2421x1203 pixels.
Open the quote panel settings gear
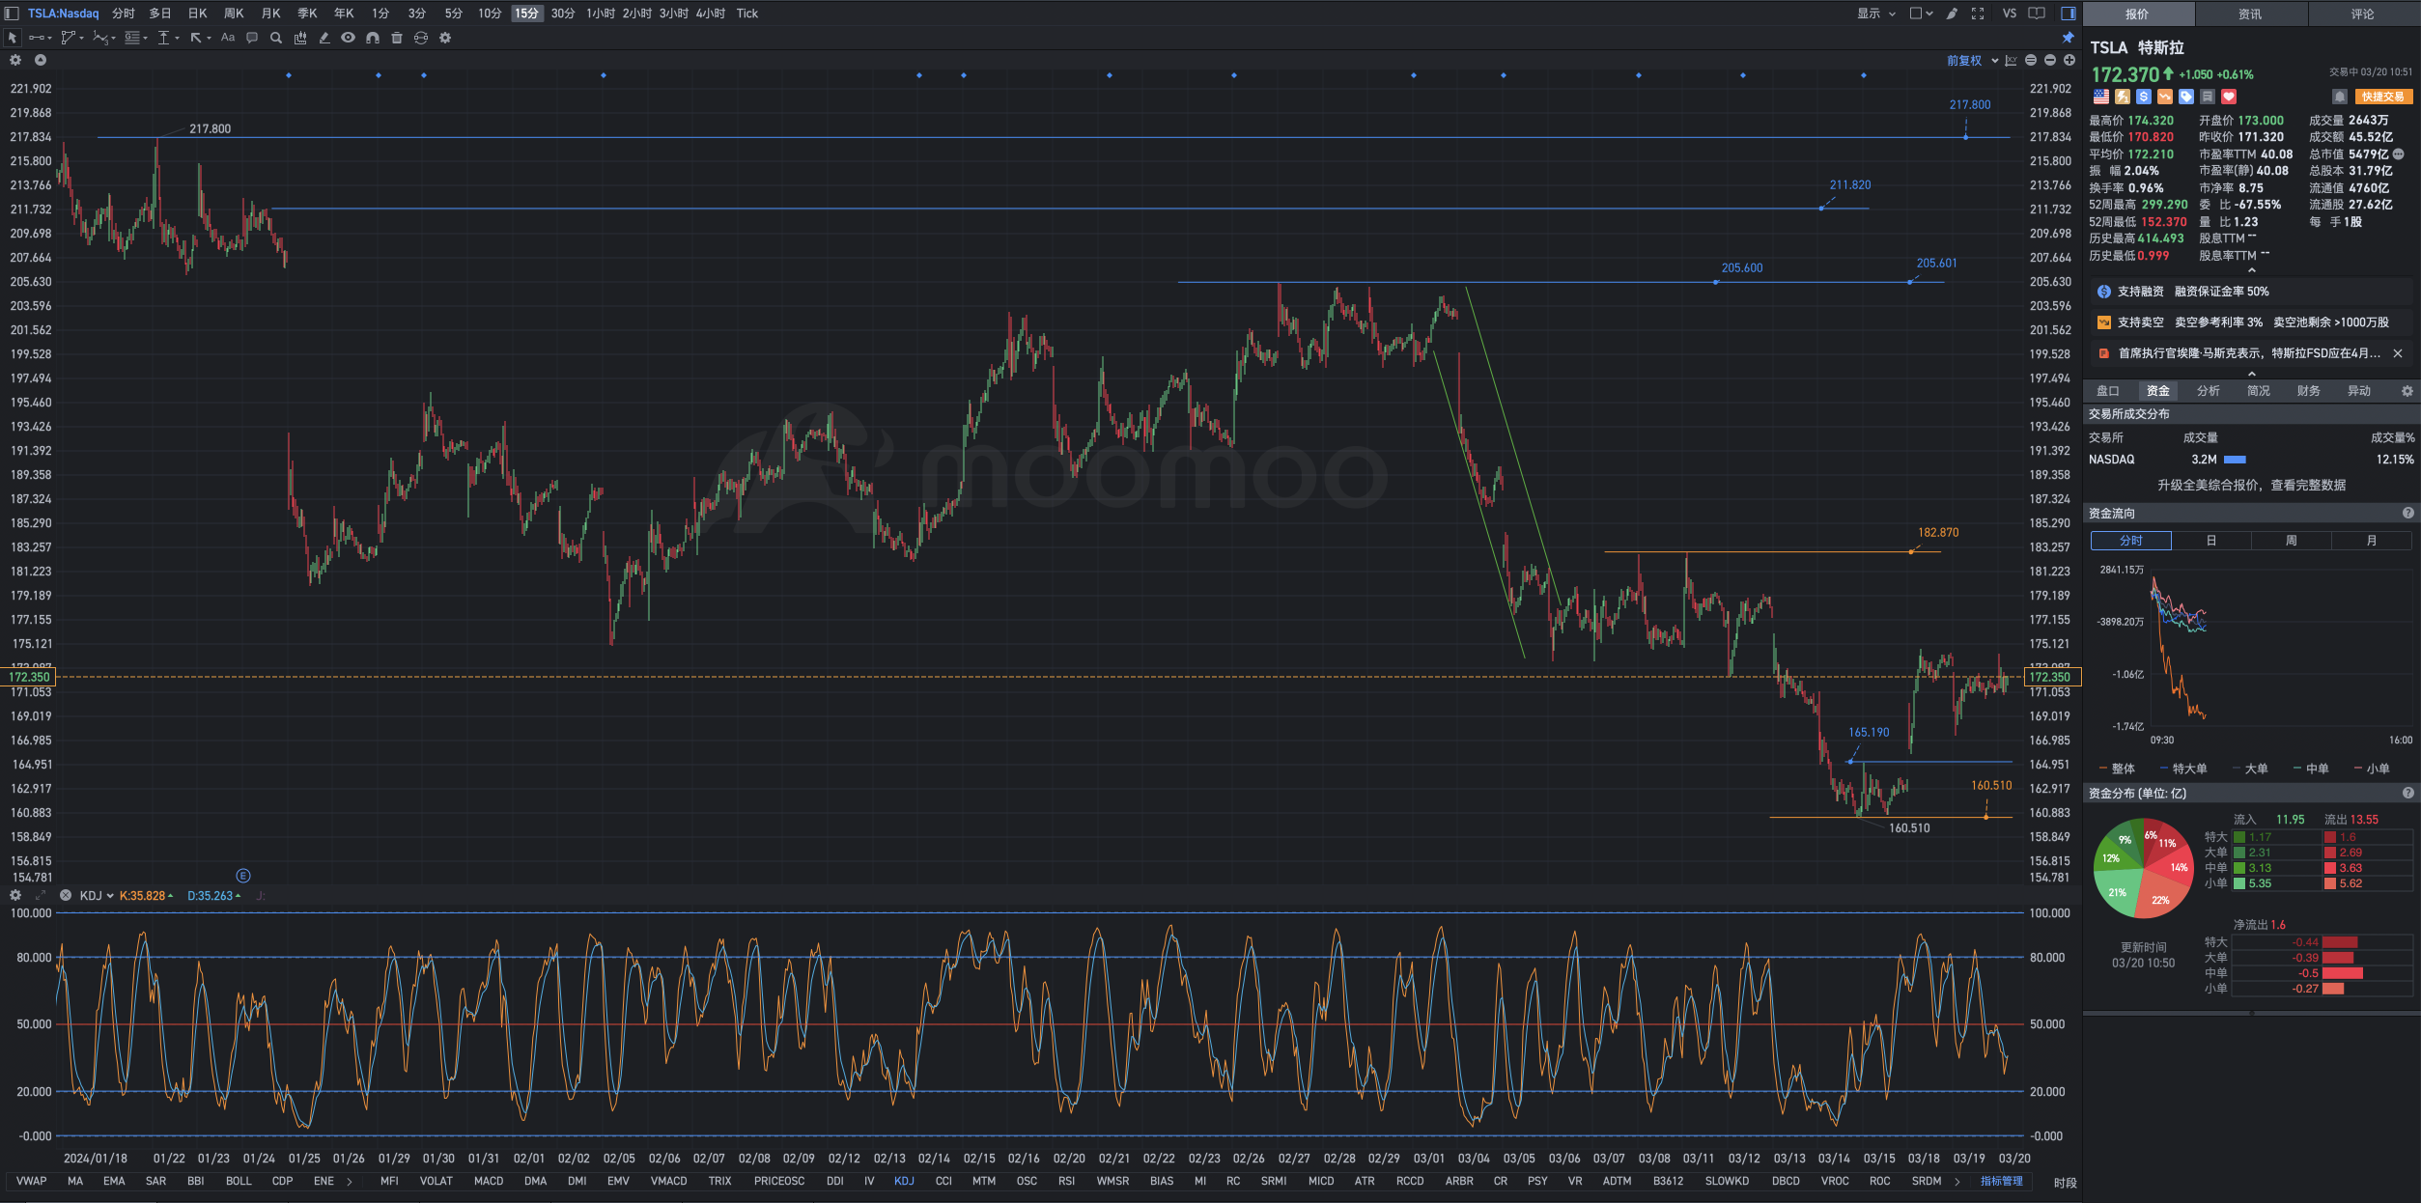(2407, 391)
